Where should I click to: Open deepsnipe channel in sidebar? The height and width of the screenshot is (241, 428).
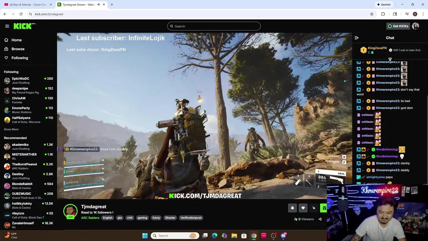pos(28,90)
